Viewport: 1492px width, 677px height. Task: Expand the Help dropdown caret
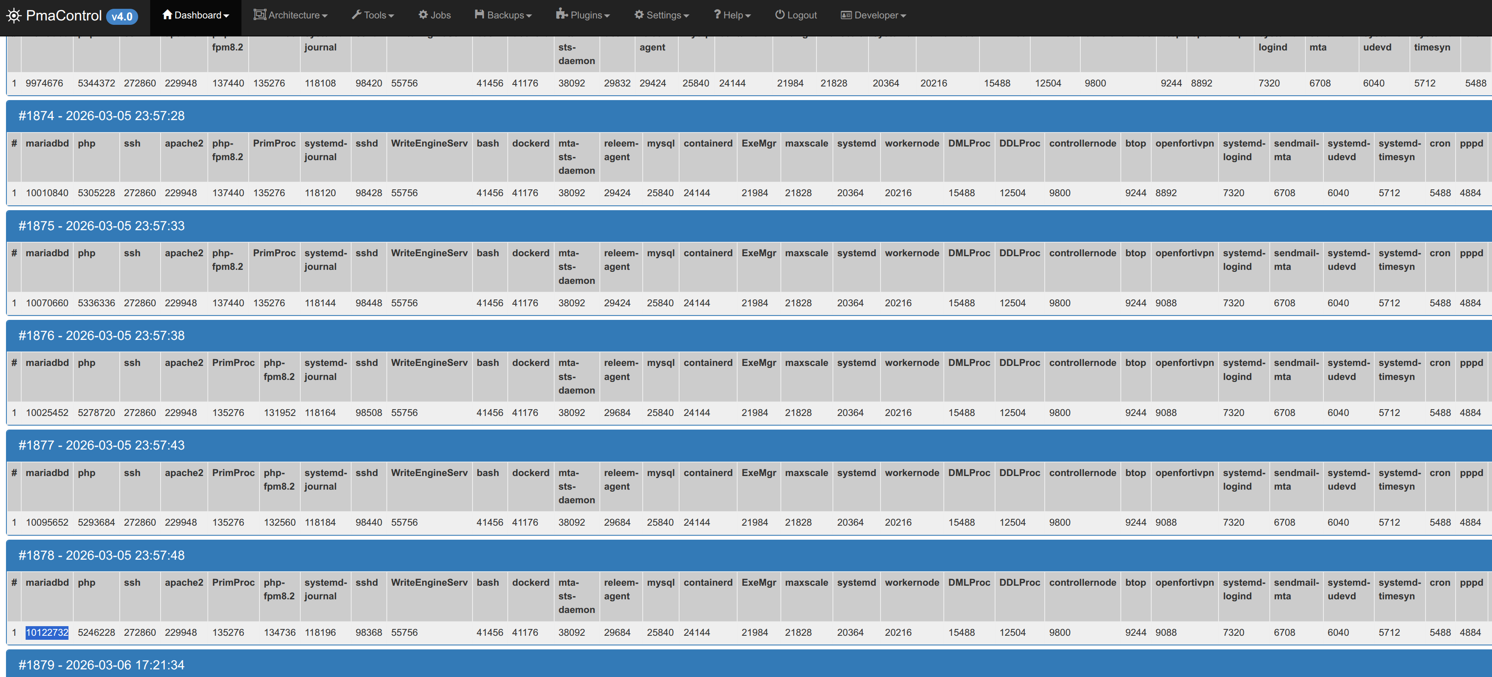pyautogui.click(x=748, y=16)
